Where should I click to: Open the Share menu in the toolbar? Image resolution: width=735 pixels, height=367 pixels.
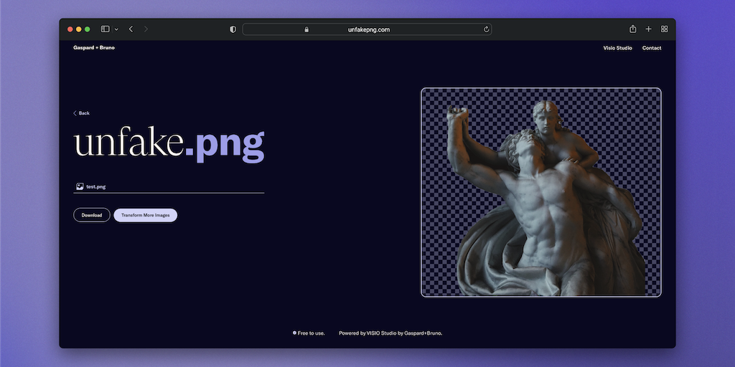coord(632,29)
